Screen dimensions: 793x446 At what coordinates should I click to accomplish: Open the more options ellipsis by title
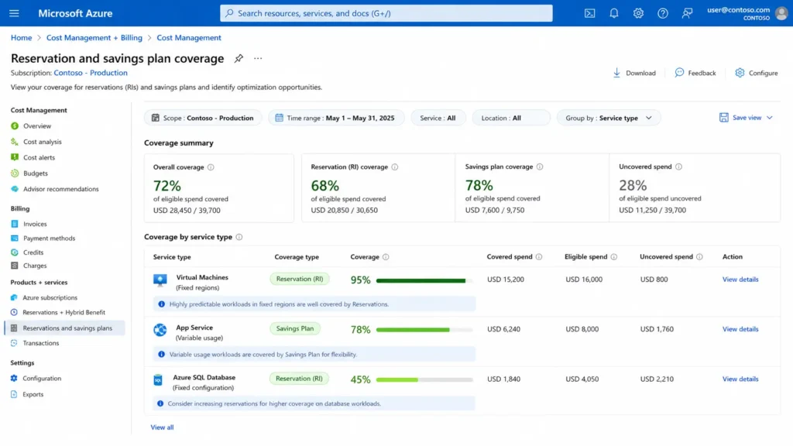(x=258, y=59)
